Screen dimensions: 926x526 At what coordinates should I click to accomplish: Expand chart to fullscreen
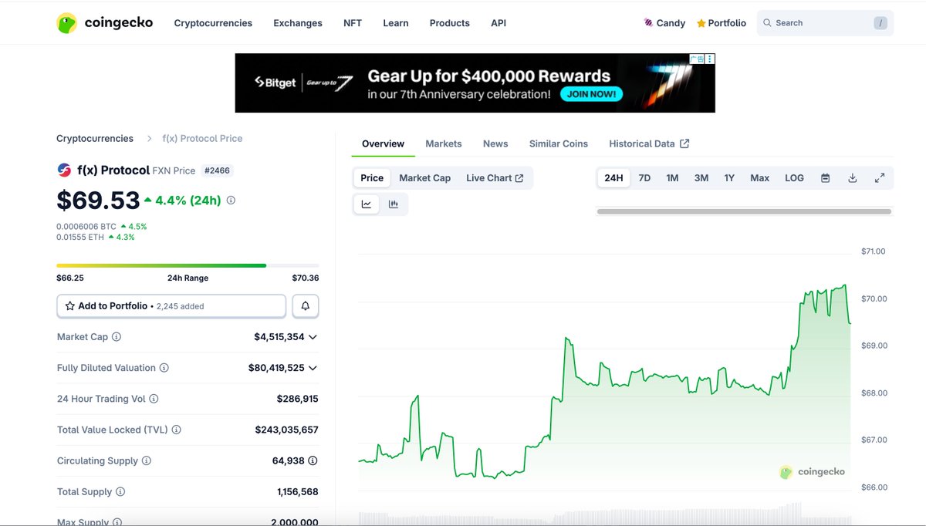tap(879, 178)
